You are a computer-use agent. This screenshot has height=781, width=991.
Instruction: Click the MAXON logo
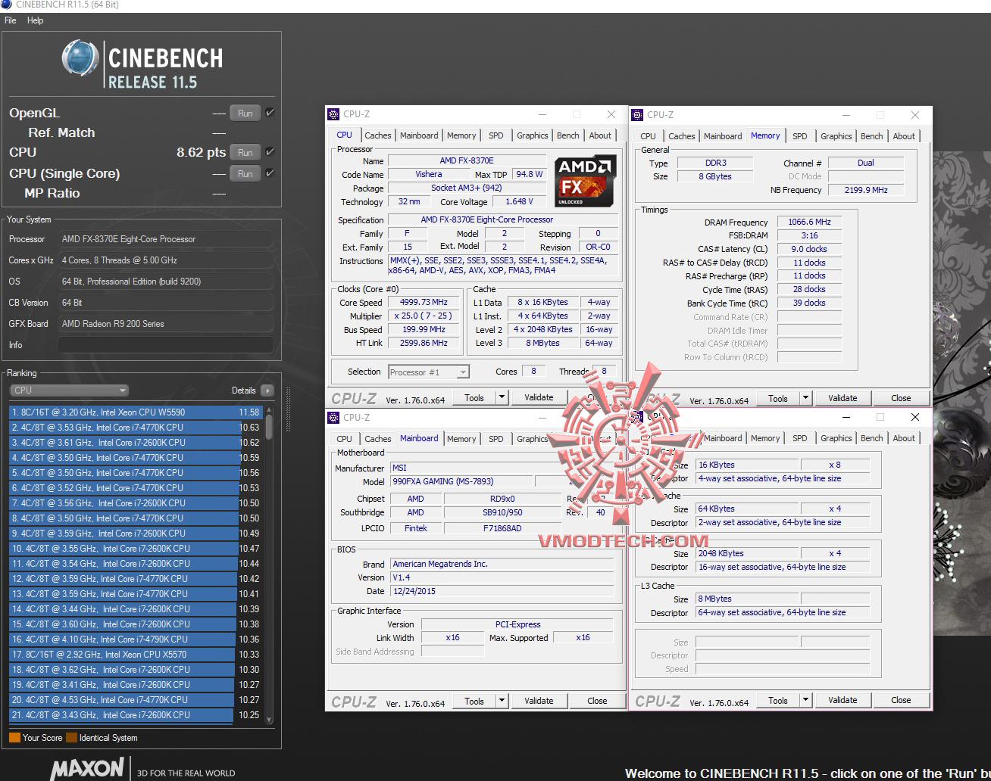pyautogui.click(x=87, y=769)
